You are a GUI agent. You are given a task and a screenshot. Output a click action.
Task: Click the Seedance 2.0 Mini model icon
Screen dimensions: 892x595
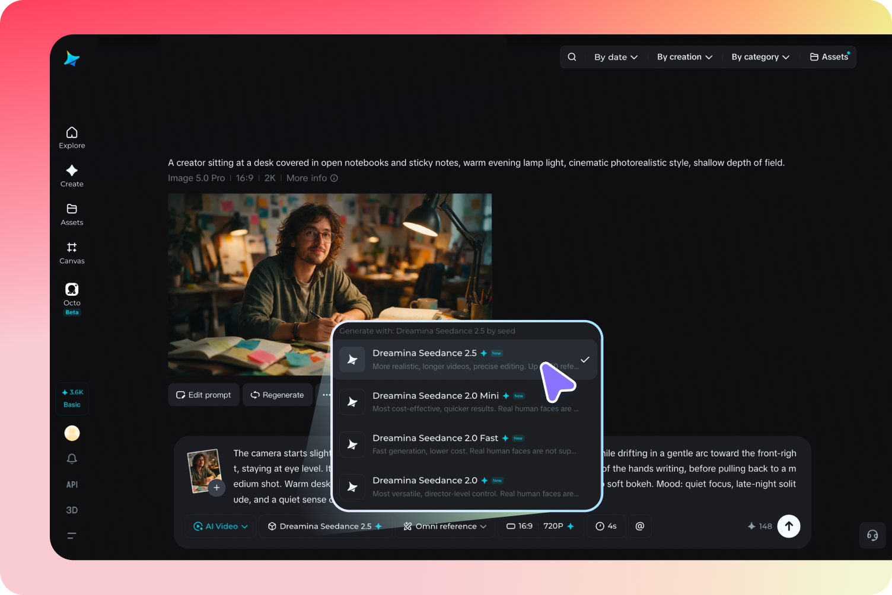pyautogui.click(x=352, y=402)
